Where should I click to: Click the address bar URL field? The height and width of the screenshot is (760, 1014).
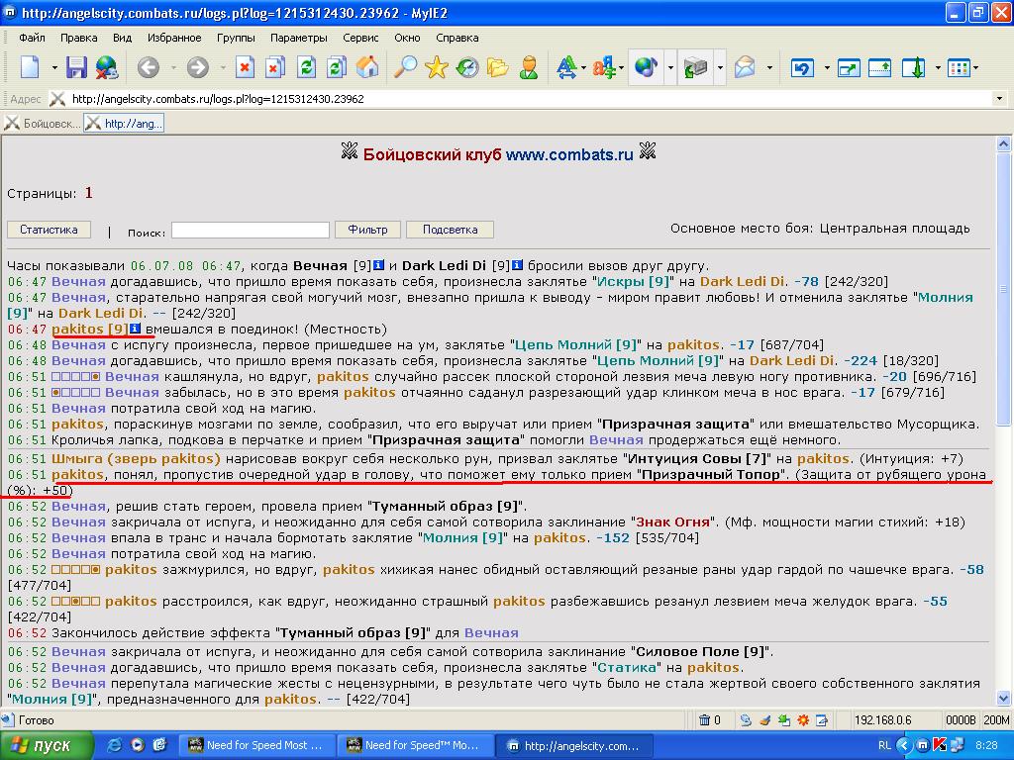pyautogui.click(x=531, y=99)
